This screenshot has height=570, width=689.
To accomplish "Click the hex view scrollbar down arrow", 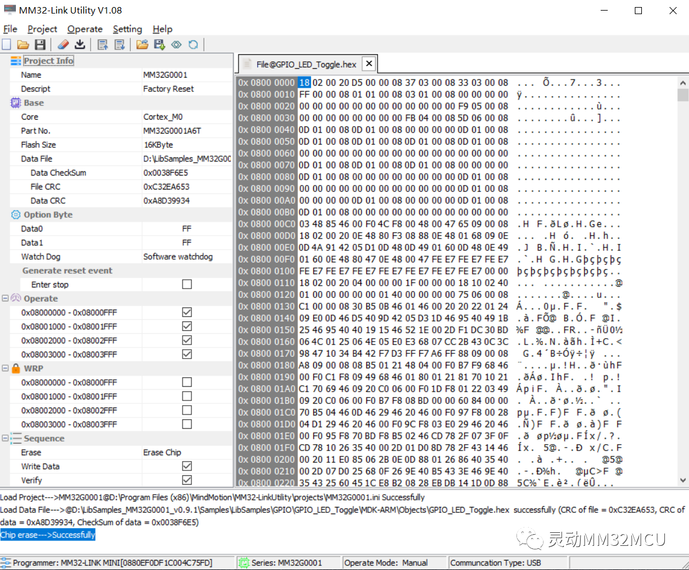I will (683, 480).
